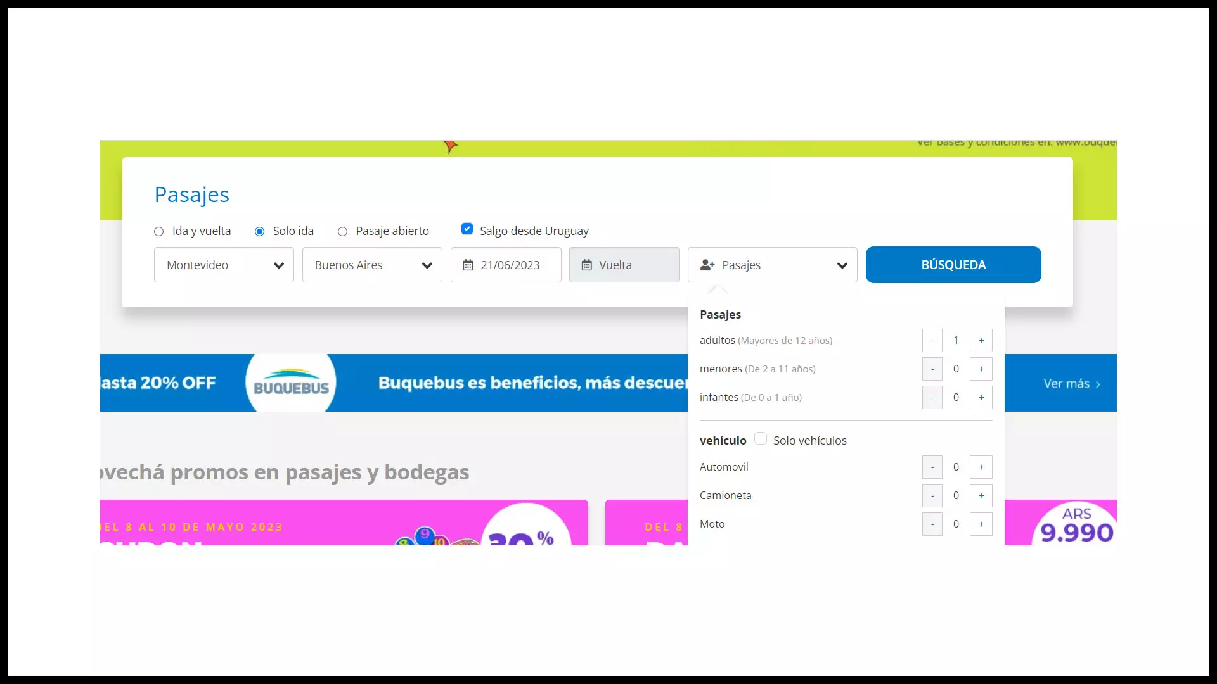Viewport: 1217px width, 684px height.
Task: Add an infante with plus button
Action: coord(981,398)
